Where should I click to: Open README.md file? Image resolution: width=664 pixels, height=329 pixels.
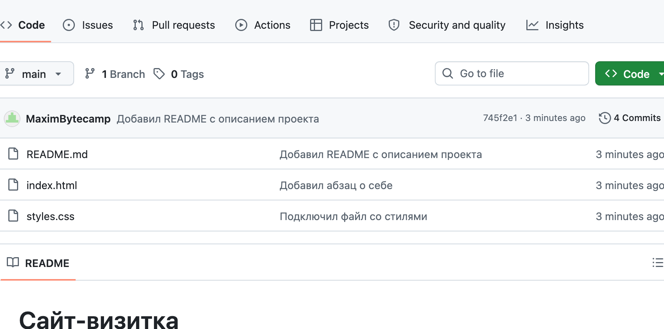(x=57, y=154)
